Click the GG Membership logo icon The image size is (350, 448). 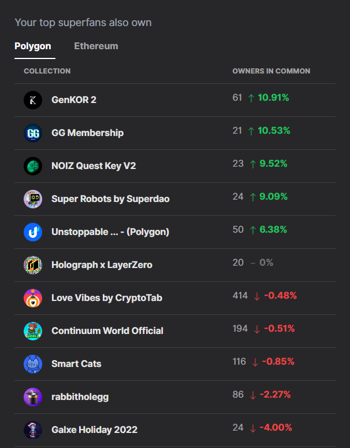pyautogui.click(x=33, y=133)
